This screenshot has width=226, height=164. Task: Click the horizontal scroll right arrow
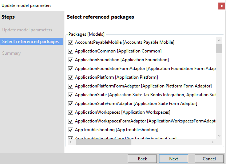pyautogui.click(x=213, y=142)
